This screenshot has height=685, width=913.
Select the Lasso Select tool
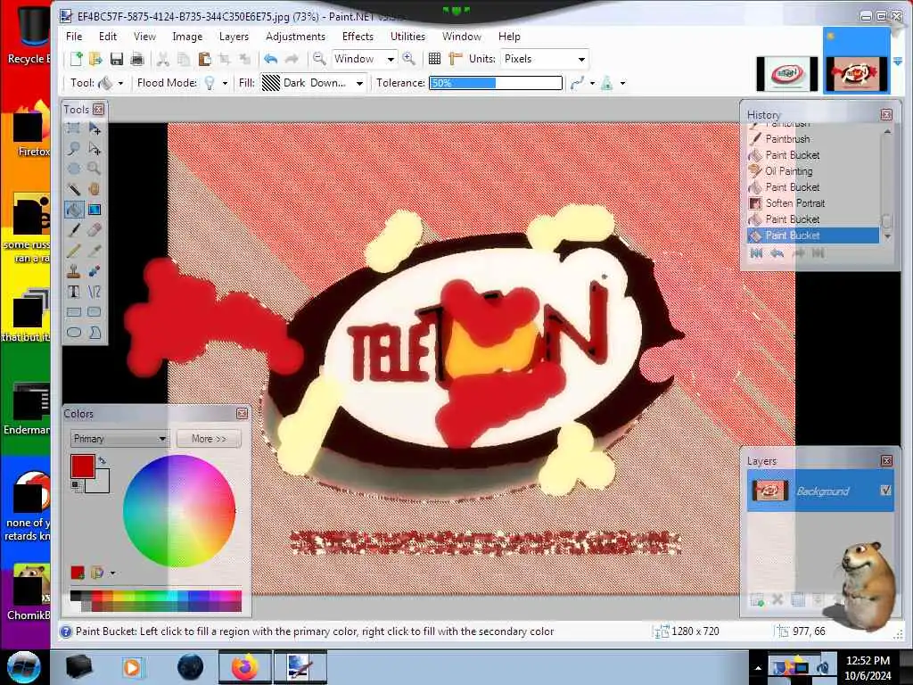tap(74, 149)
